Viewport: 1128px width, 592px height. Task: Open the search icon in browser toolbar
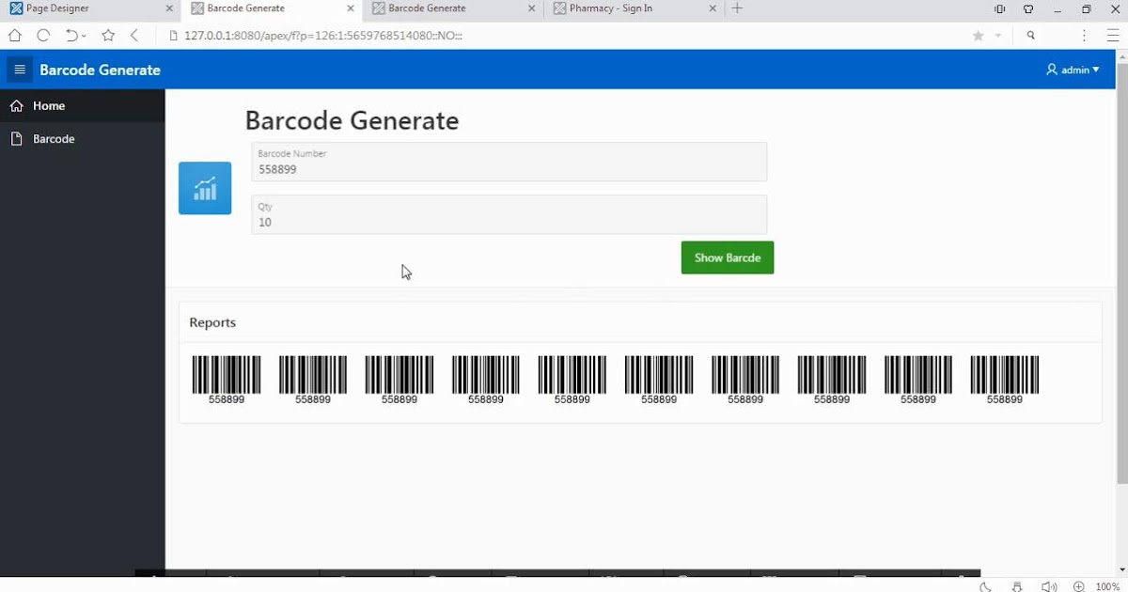1030,35
